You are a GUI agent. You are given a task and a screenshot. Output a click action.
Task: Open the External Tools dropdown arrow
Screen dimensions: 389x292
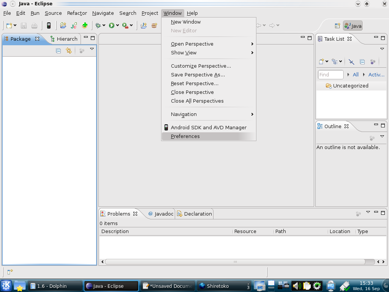131,25
